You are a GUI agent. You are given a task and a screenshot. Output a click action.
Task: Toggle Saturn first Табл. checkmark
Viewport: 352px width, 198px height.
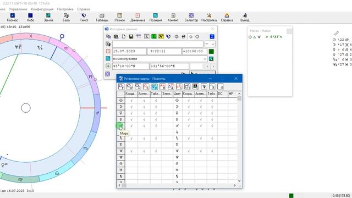coord(156,139)
